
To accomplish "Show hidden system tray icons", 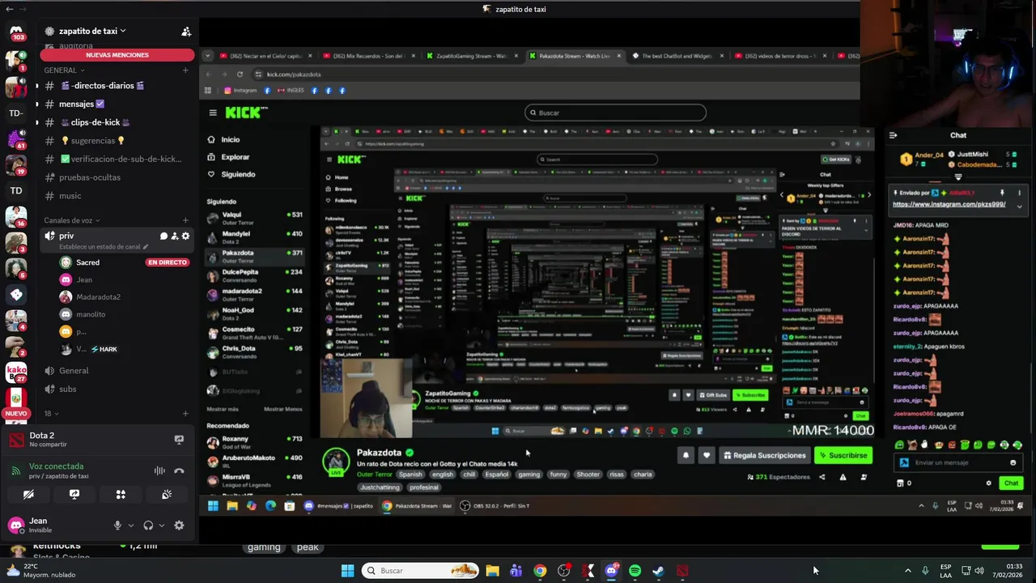I will point(907,571).
